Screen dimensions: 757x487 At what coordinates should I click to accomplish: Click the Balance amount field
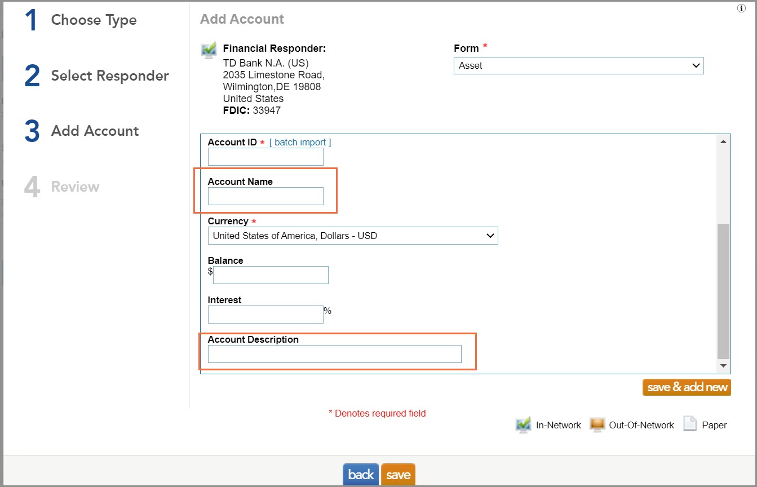click(271, 275)
